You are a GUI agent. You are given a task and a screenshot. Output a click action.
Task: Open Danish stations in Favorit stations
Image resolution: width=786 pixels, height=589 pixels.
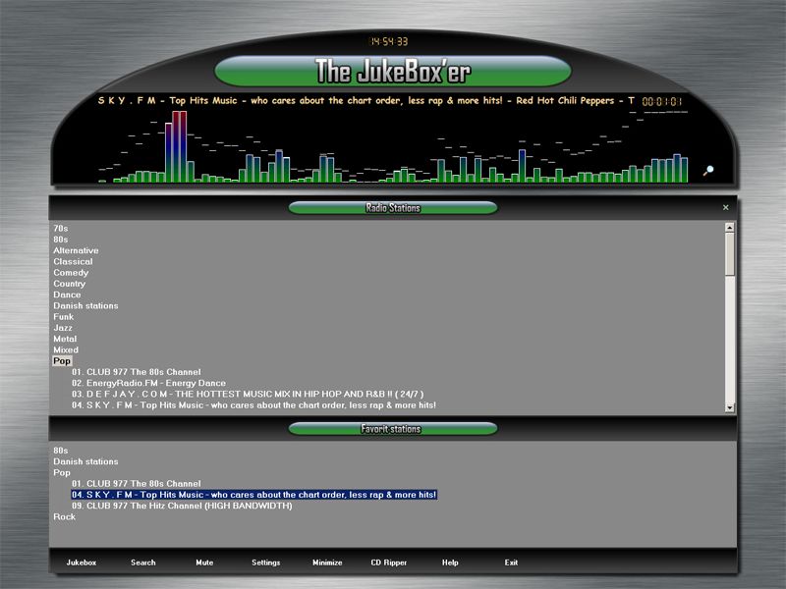tap(85, 461)
